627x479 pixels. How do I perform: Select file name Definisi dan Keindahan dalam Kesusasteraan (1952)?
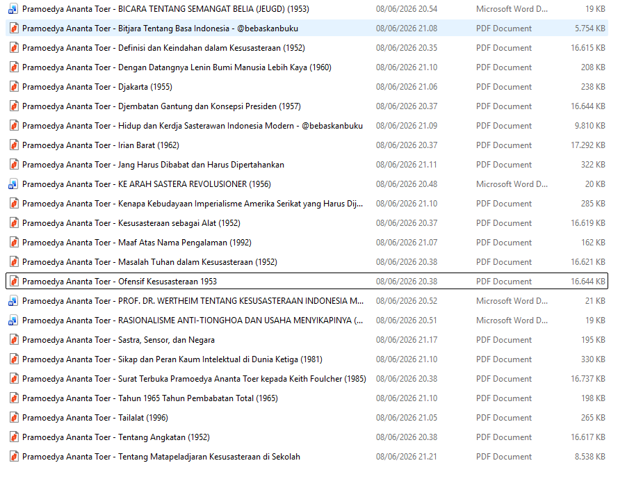[x=163, y=48]
